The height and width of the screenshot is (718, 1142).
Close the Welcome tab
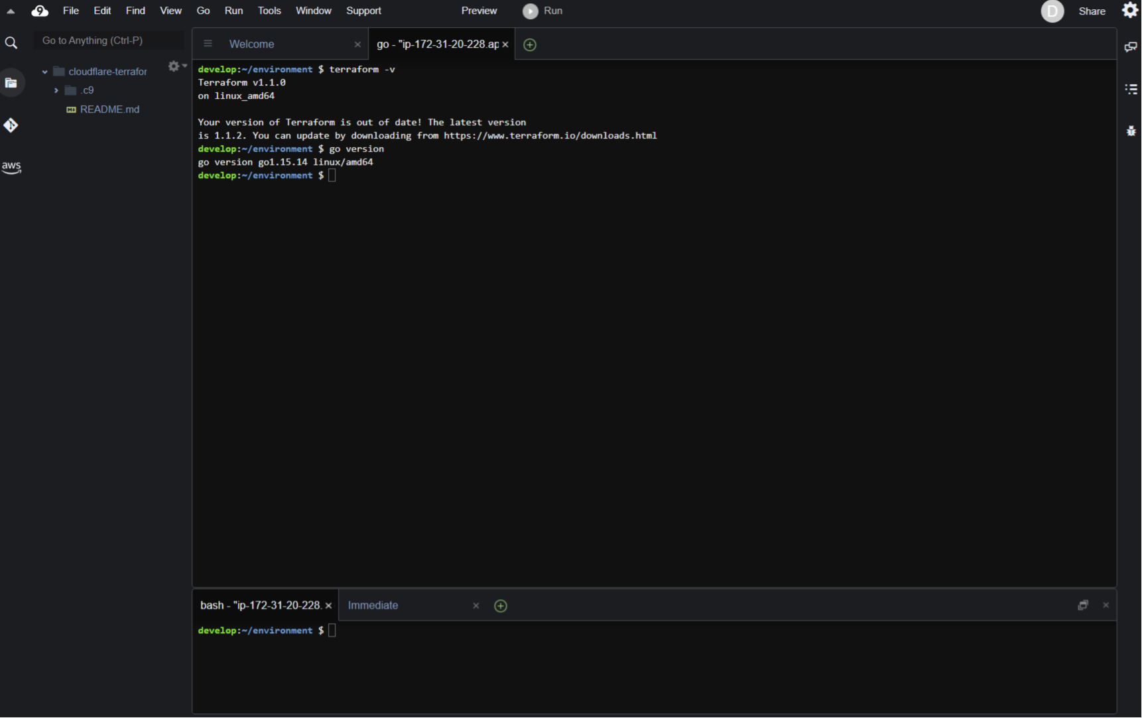pos(357,44)
